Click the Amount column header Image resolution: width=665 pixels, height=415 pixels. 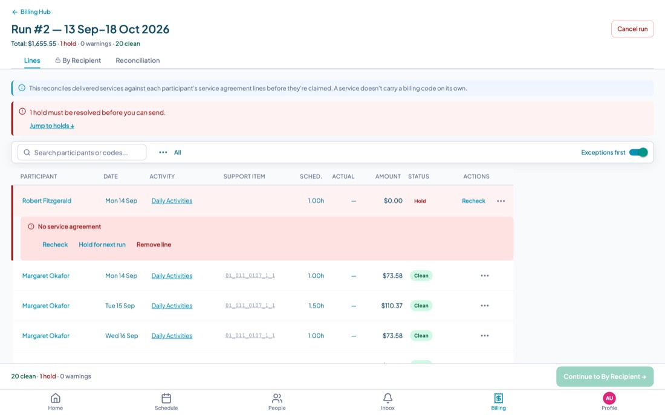tap(388, 176)
